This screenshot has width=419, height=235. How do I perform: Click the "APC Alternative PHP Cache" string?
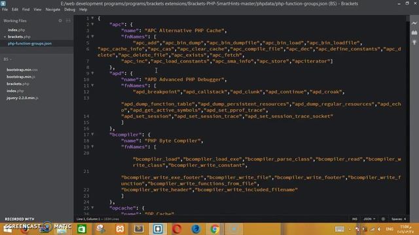(x=185, y=31)
